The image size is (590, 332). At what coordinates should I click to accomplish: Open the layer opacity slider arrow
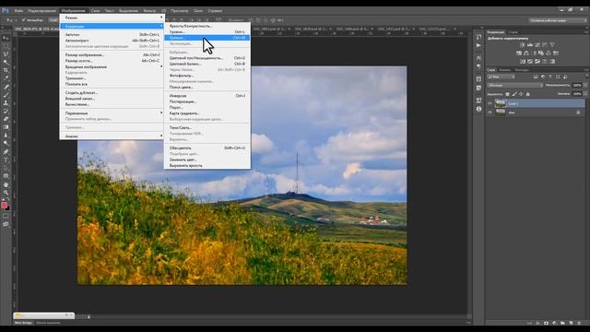[x=585, y=86]
